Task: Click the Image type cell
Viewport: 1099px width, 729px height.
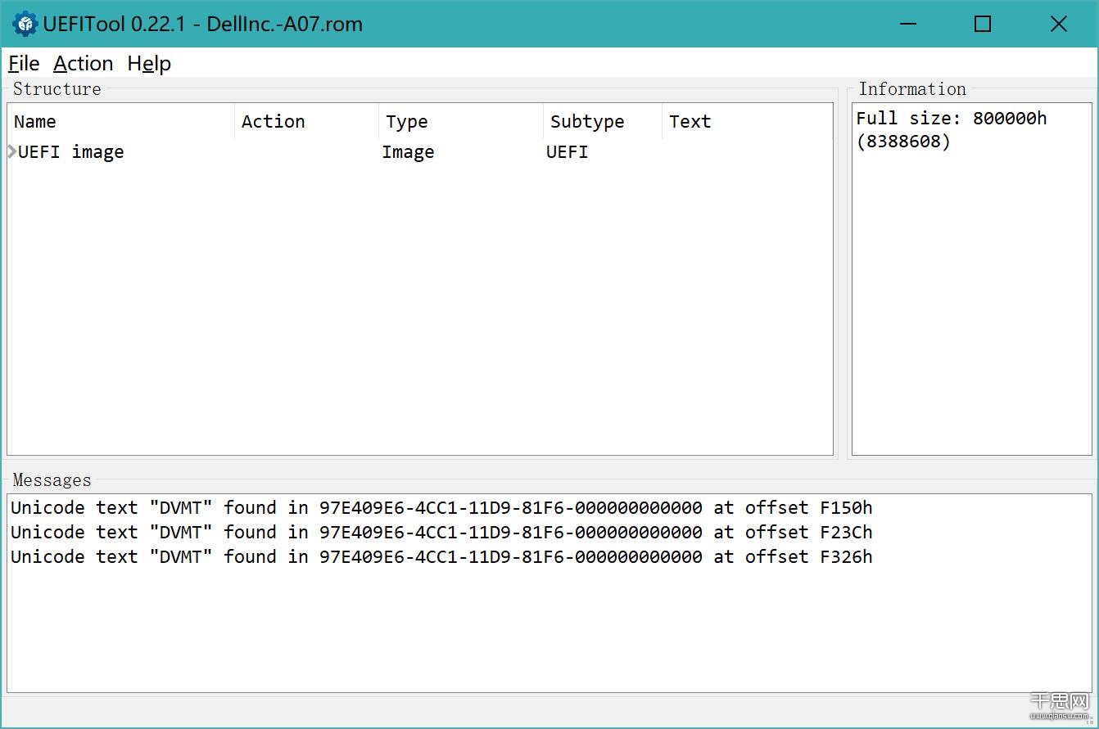Action: [408, 152]
